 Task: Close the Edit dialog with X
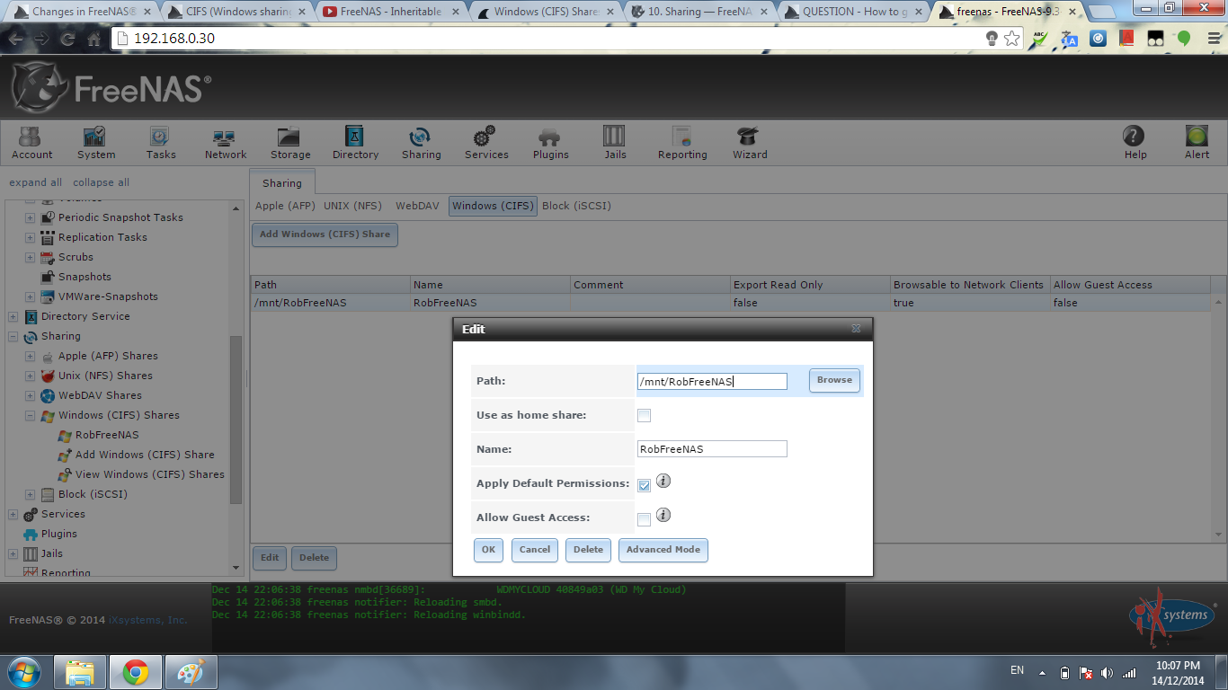(x=856, y=329)
